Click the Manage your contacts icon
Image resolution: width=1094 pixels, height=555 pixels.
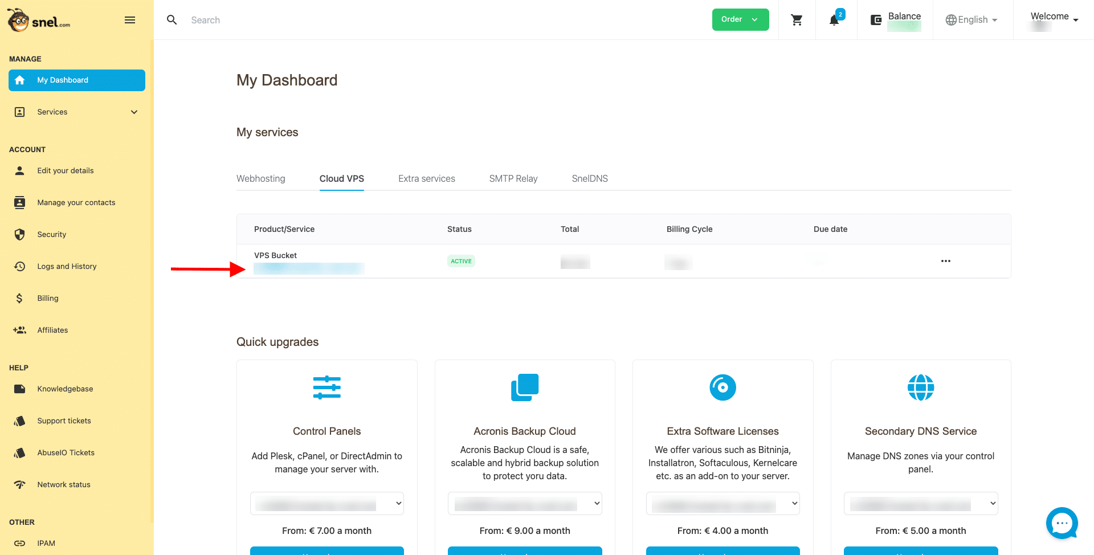tap(20, 202)
